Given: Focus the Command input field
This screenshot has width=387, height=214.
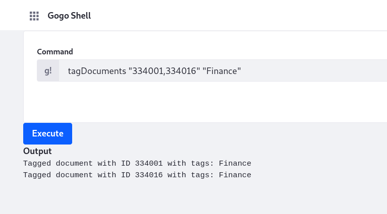Looking at the screenshot, I should [x=223, y=70].
